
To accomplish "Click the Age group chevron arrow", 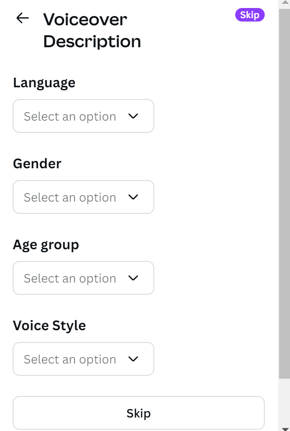I will [x=133, y=278].
